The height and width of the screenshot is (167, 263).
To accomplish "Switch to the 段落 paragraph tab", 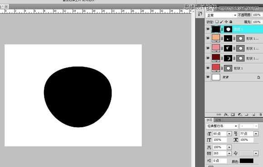I will [x=218, y=120].
